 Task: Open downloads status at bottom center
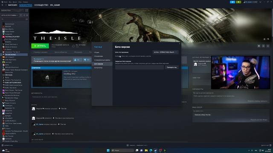pyautogui.click(x=137, y=145)
